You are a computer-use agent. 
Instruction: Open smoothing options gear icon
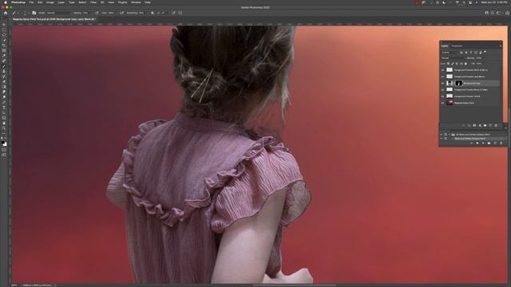(x=152, y=13)
